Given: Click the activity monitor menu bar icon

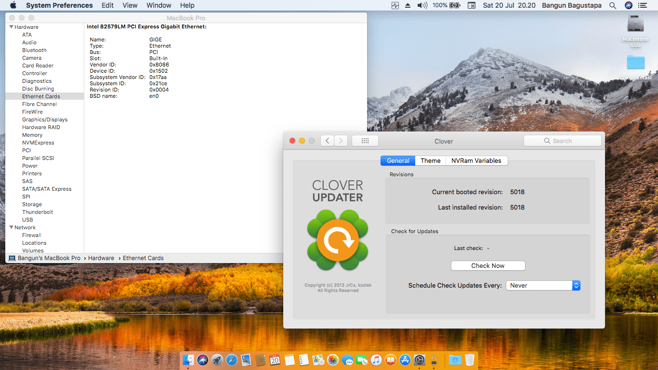Looking at the screenshot, I should point(395,5).
